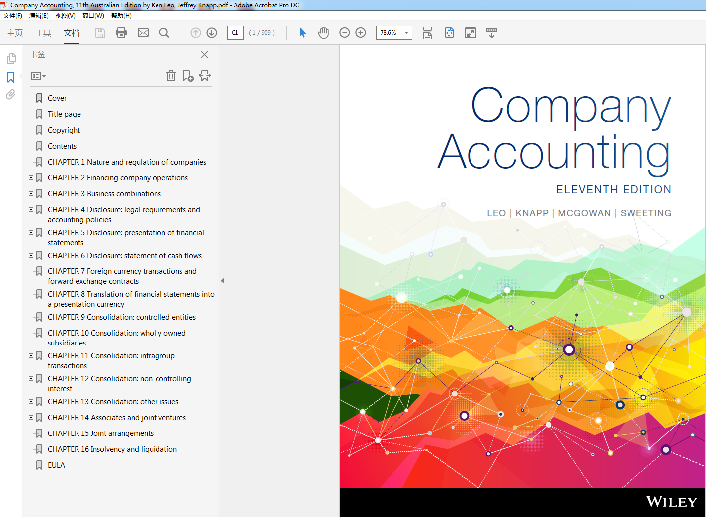Click the document cover page
The height and width of the screenshot is (517, 706).
tap(522, 281)
